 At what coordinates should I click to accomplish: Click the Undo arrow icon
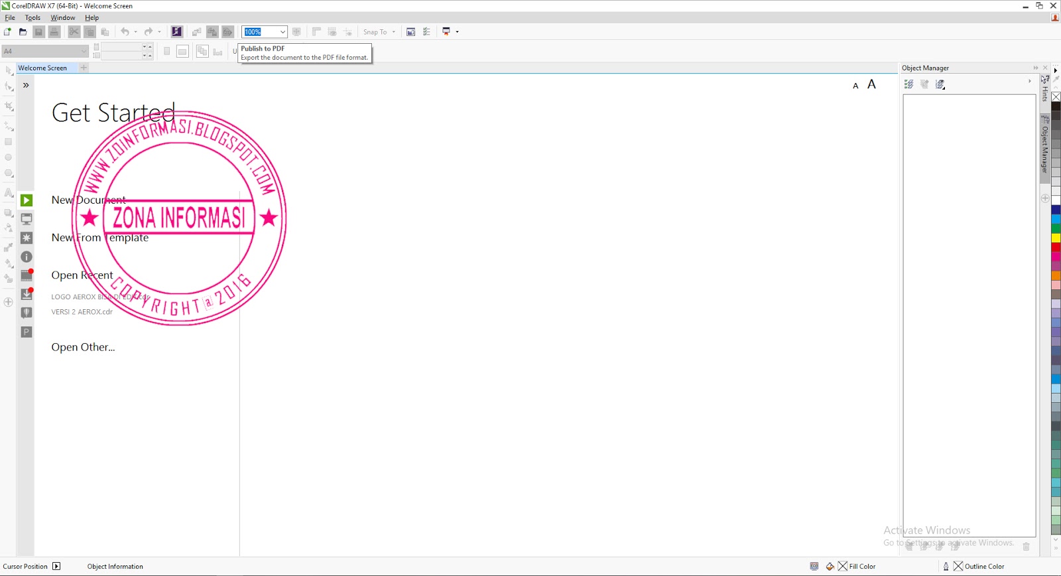pyautogui.click(x=125, y=32)
